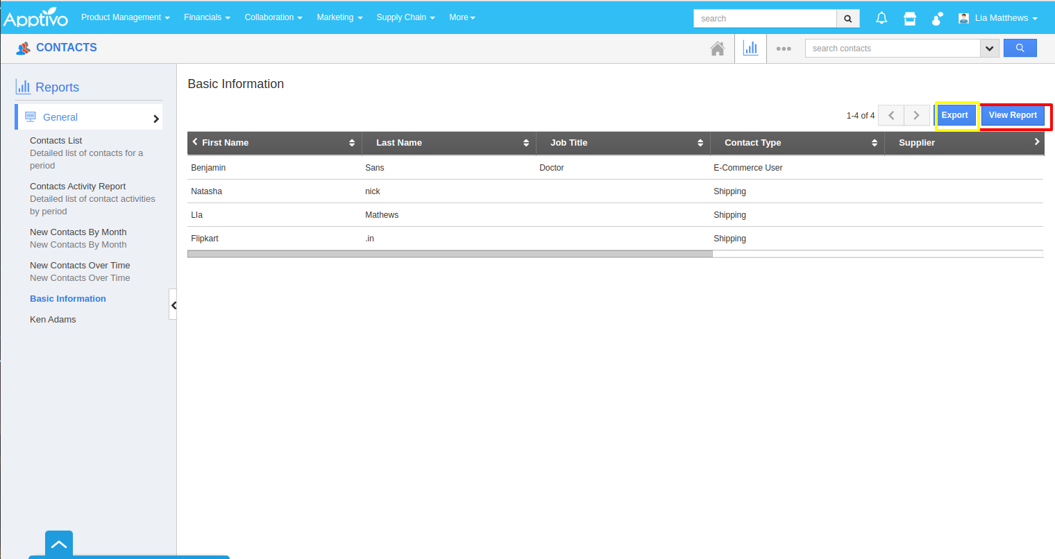Sort table by Contact Type column
1055x559 pixels.
coord(875,143)
